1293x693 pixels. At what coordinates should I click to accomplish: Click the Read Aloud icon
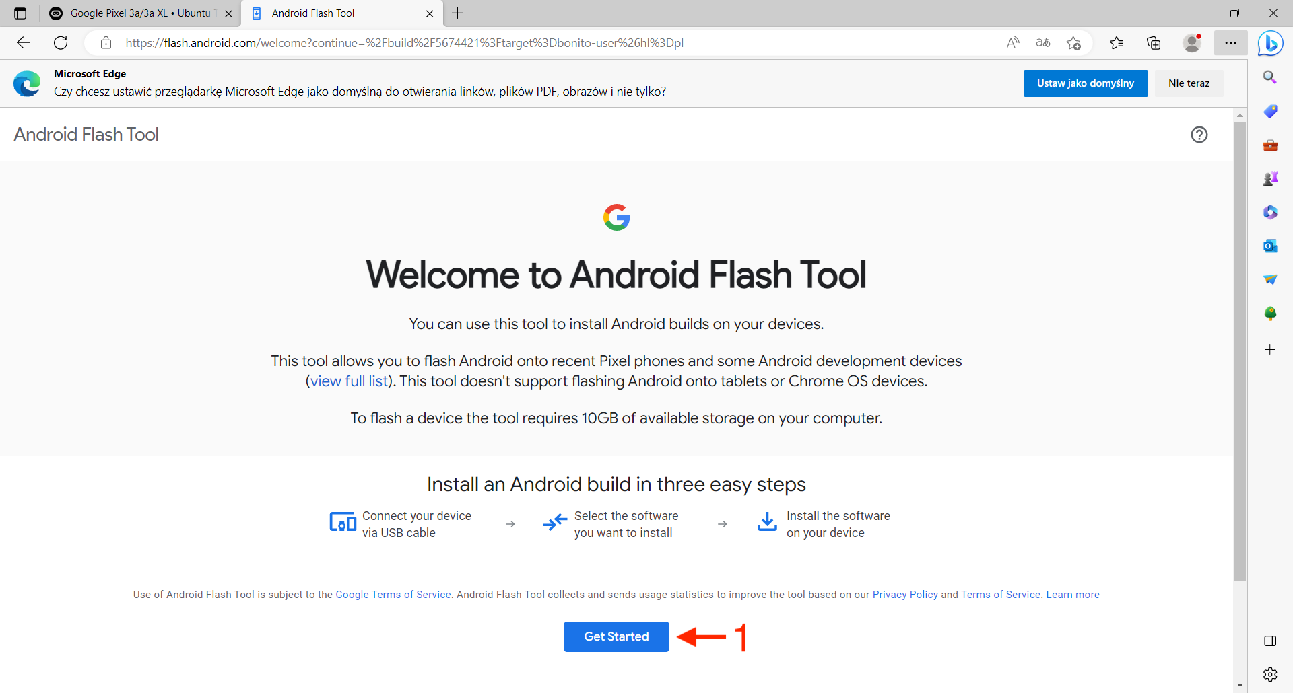coord(1013,43)
